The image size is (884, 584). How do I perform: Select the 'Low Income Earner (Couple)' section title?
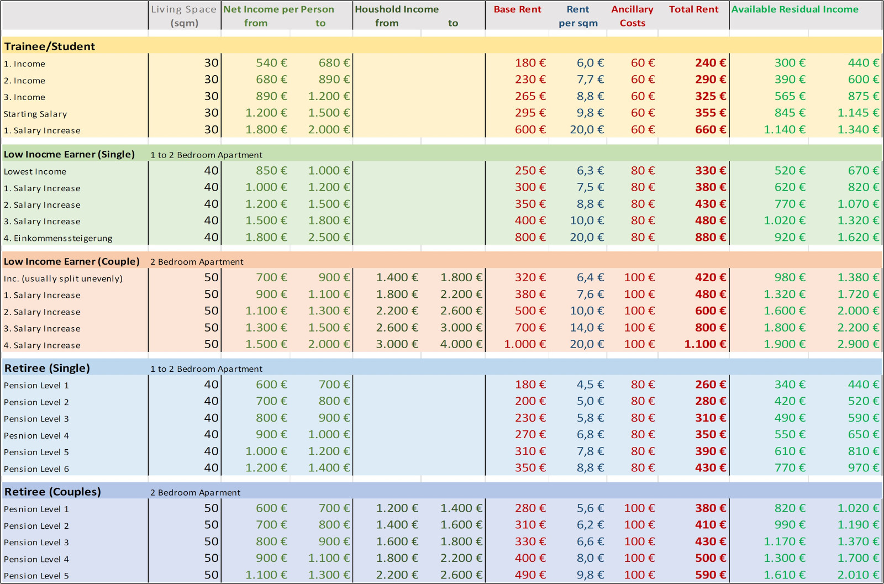coord(71,261)
